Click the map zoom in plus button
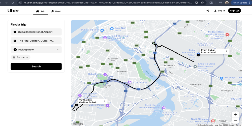This screenshot has width=252, height=126. pyautogui.click(x=236, y=115)
